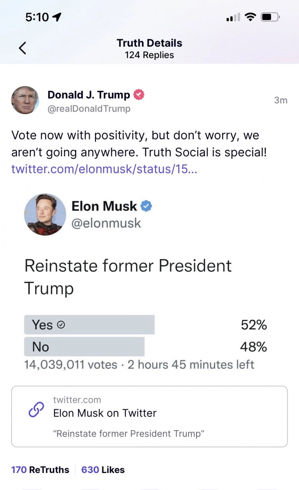View the 630 Likes list
This screenshot has width=299, height=490.
(103, 470)
